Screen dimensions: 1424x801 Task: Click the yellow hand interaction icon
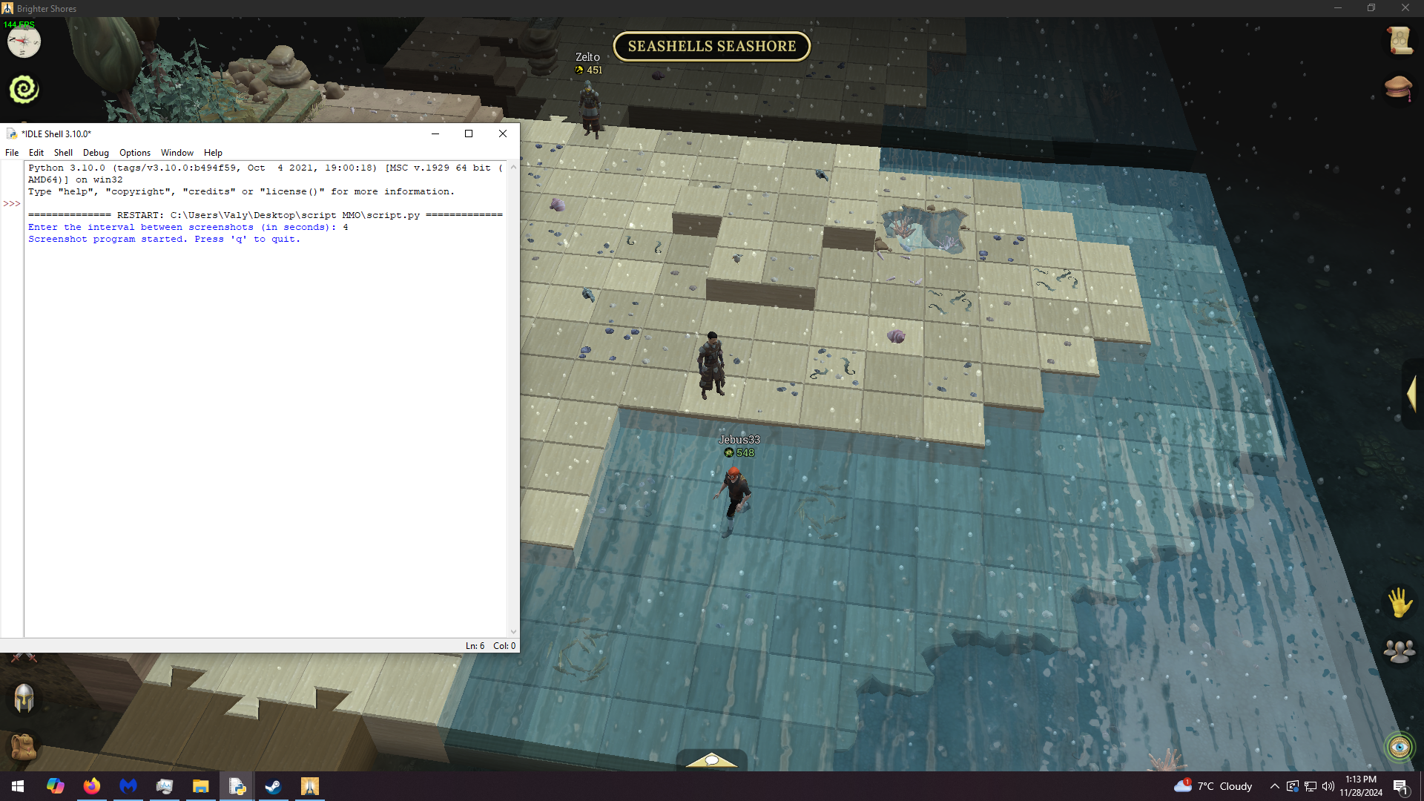coord(1400,601)
